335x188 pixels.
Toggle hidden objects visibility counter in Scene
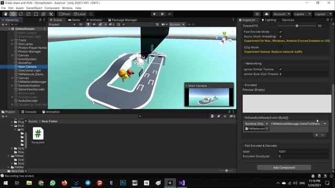[111, 25]
